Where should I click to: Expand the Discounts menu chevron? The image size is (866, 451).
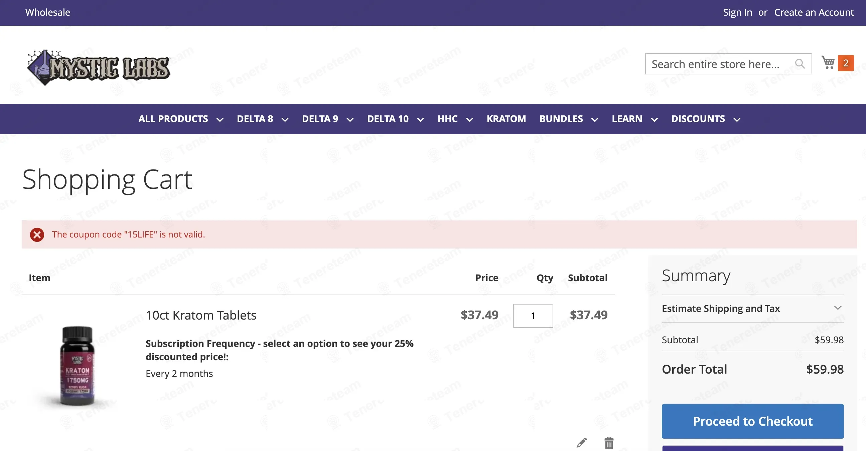point(737,119)
